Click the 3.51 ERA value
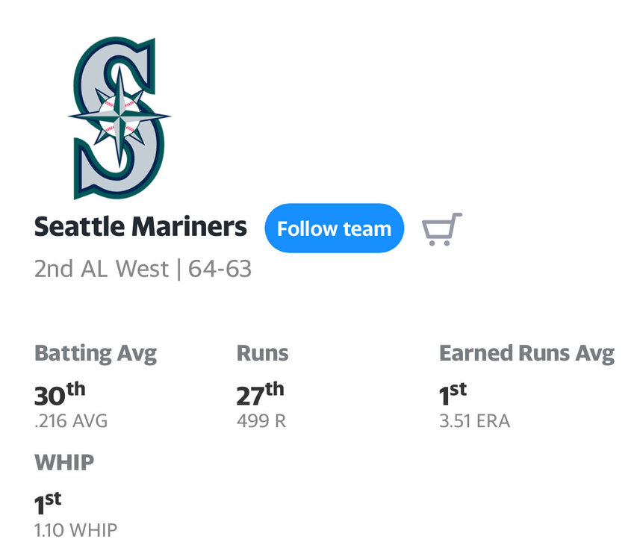This screenshot has width=640, height=560. coord(474,421)
